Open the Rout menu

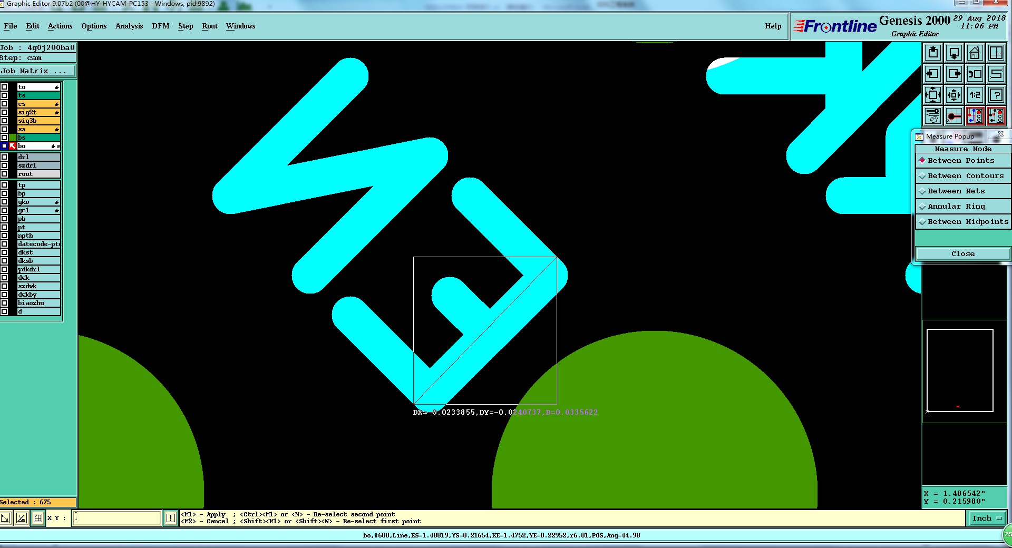[x=210, y=26]
